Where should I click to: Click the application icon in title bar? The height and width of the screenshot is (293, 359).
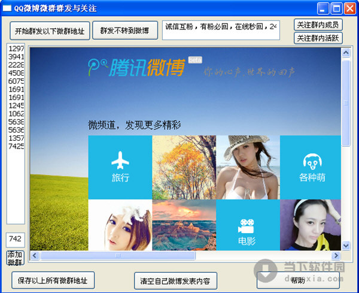[x=7, y=8]
